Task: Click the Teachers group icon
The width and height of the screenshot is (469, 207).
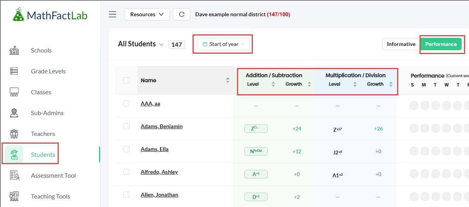Action: point(14,134)
